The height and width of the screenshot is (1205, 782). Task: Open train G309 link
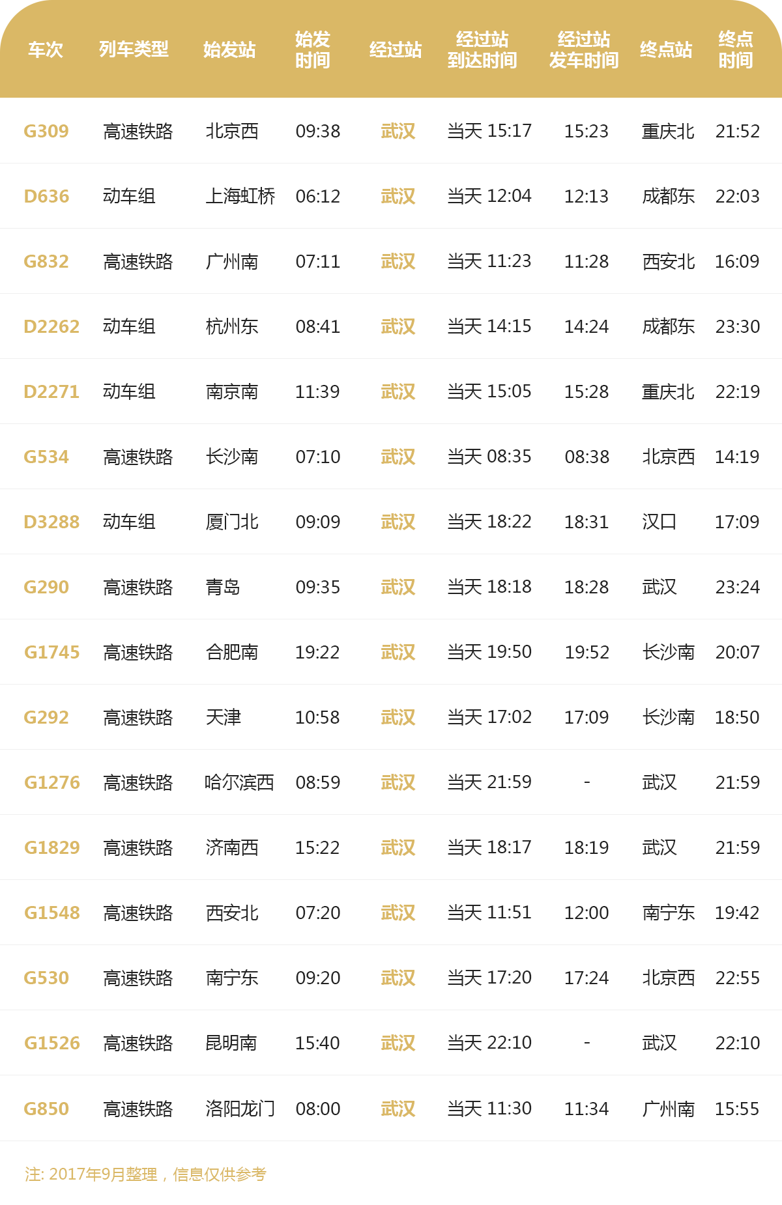pos(46,131)
